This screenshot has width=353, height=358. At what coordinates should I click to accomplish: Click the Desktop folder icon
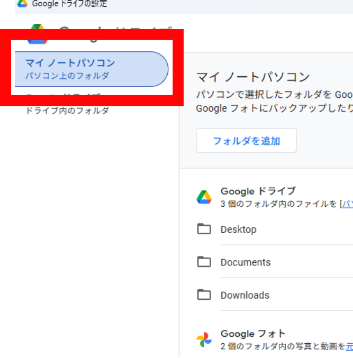tap(204, 229)
